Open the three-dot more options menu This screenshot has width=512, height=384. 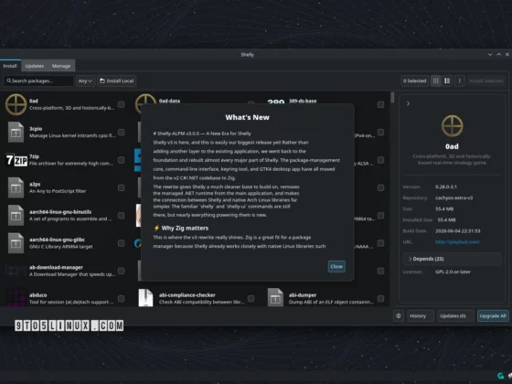(459, 81)
